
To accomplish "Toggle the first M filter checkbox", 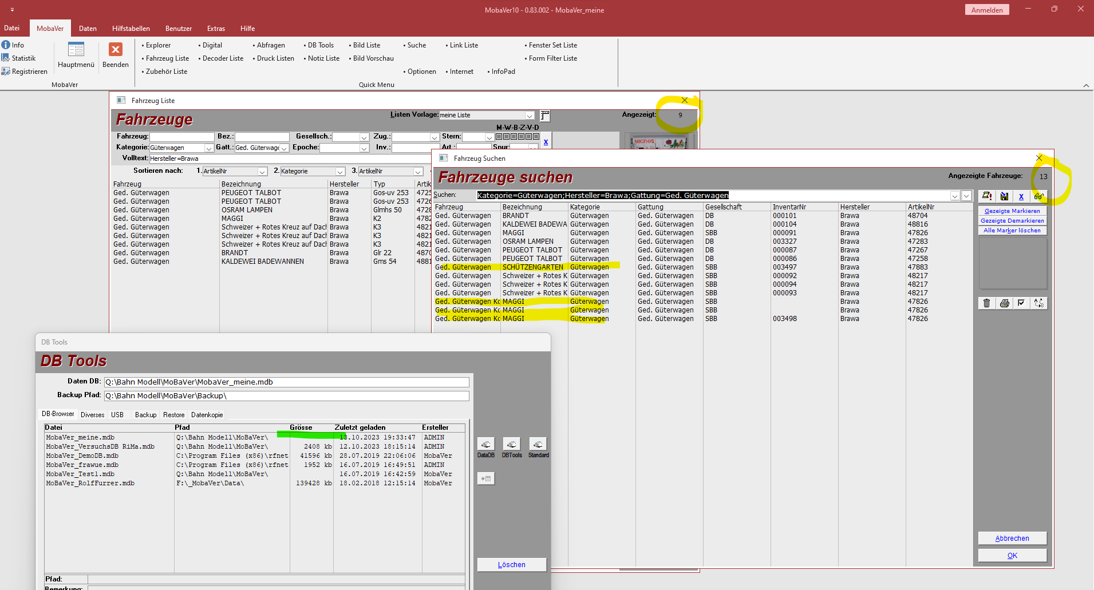I will 499,137.
